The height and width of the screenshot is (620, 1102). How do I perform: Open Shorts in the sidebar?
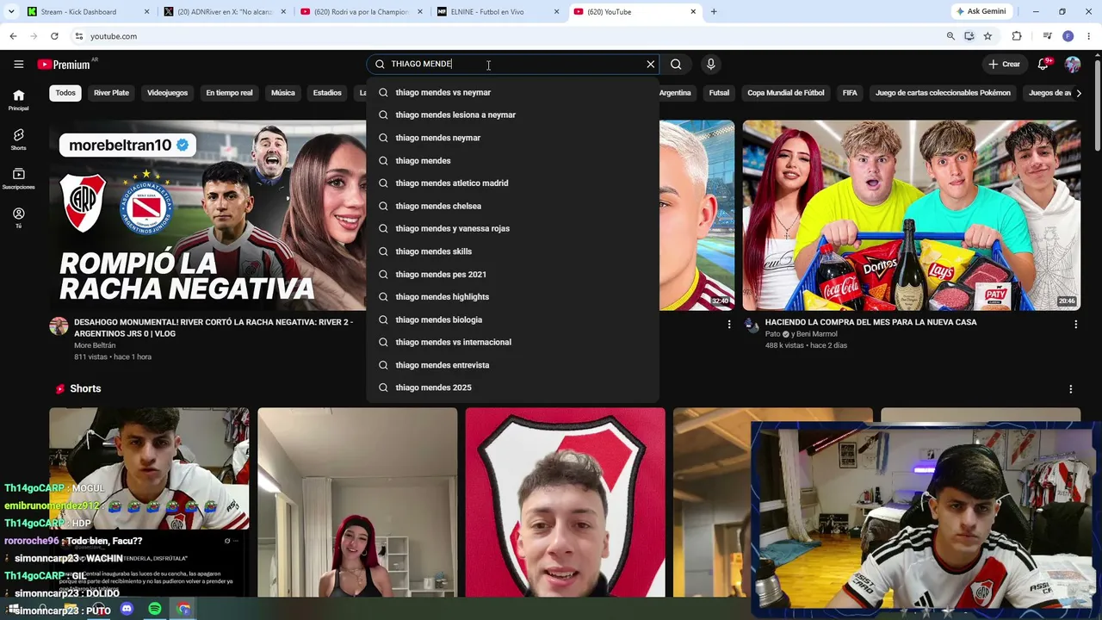tap(19, 139)
